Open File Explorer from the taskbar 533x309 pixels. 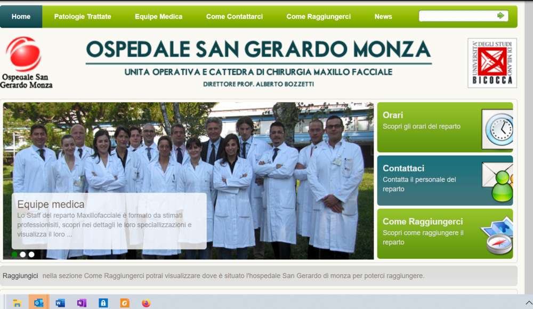17,303
